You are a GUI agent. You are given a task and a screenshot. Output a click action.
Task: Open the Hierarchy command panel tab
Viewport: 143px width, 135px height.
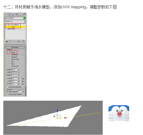[x=13, y=14]
